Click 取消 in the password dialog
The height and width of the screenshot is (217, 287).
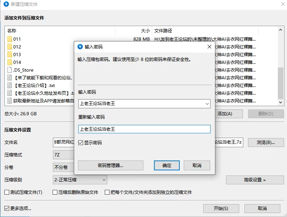(197, 166)
